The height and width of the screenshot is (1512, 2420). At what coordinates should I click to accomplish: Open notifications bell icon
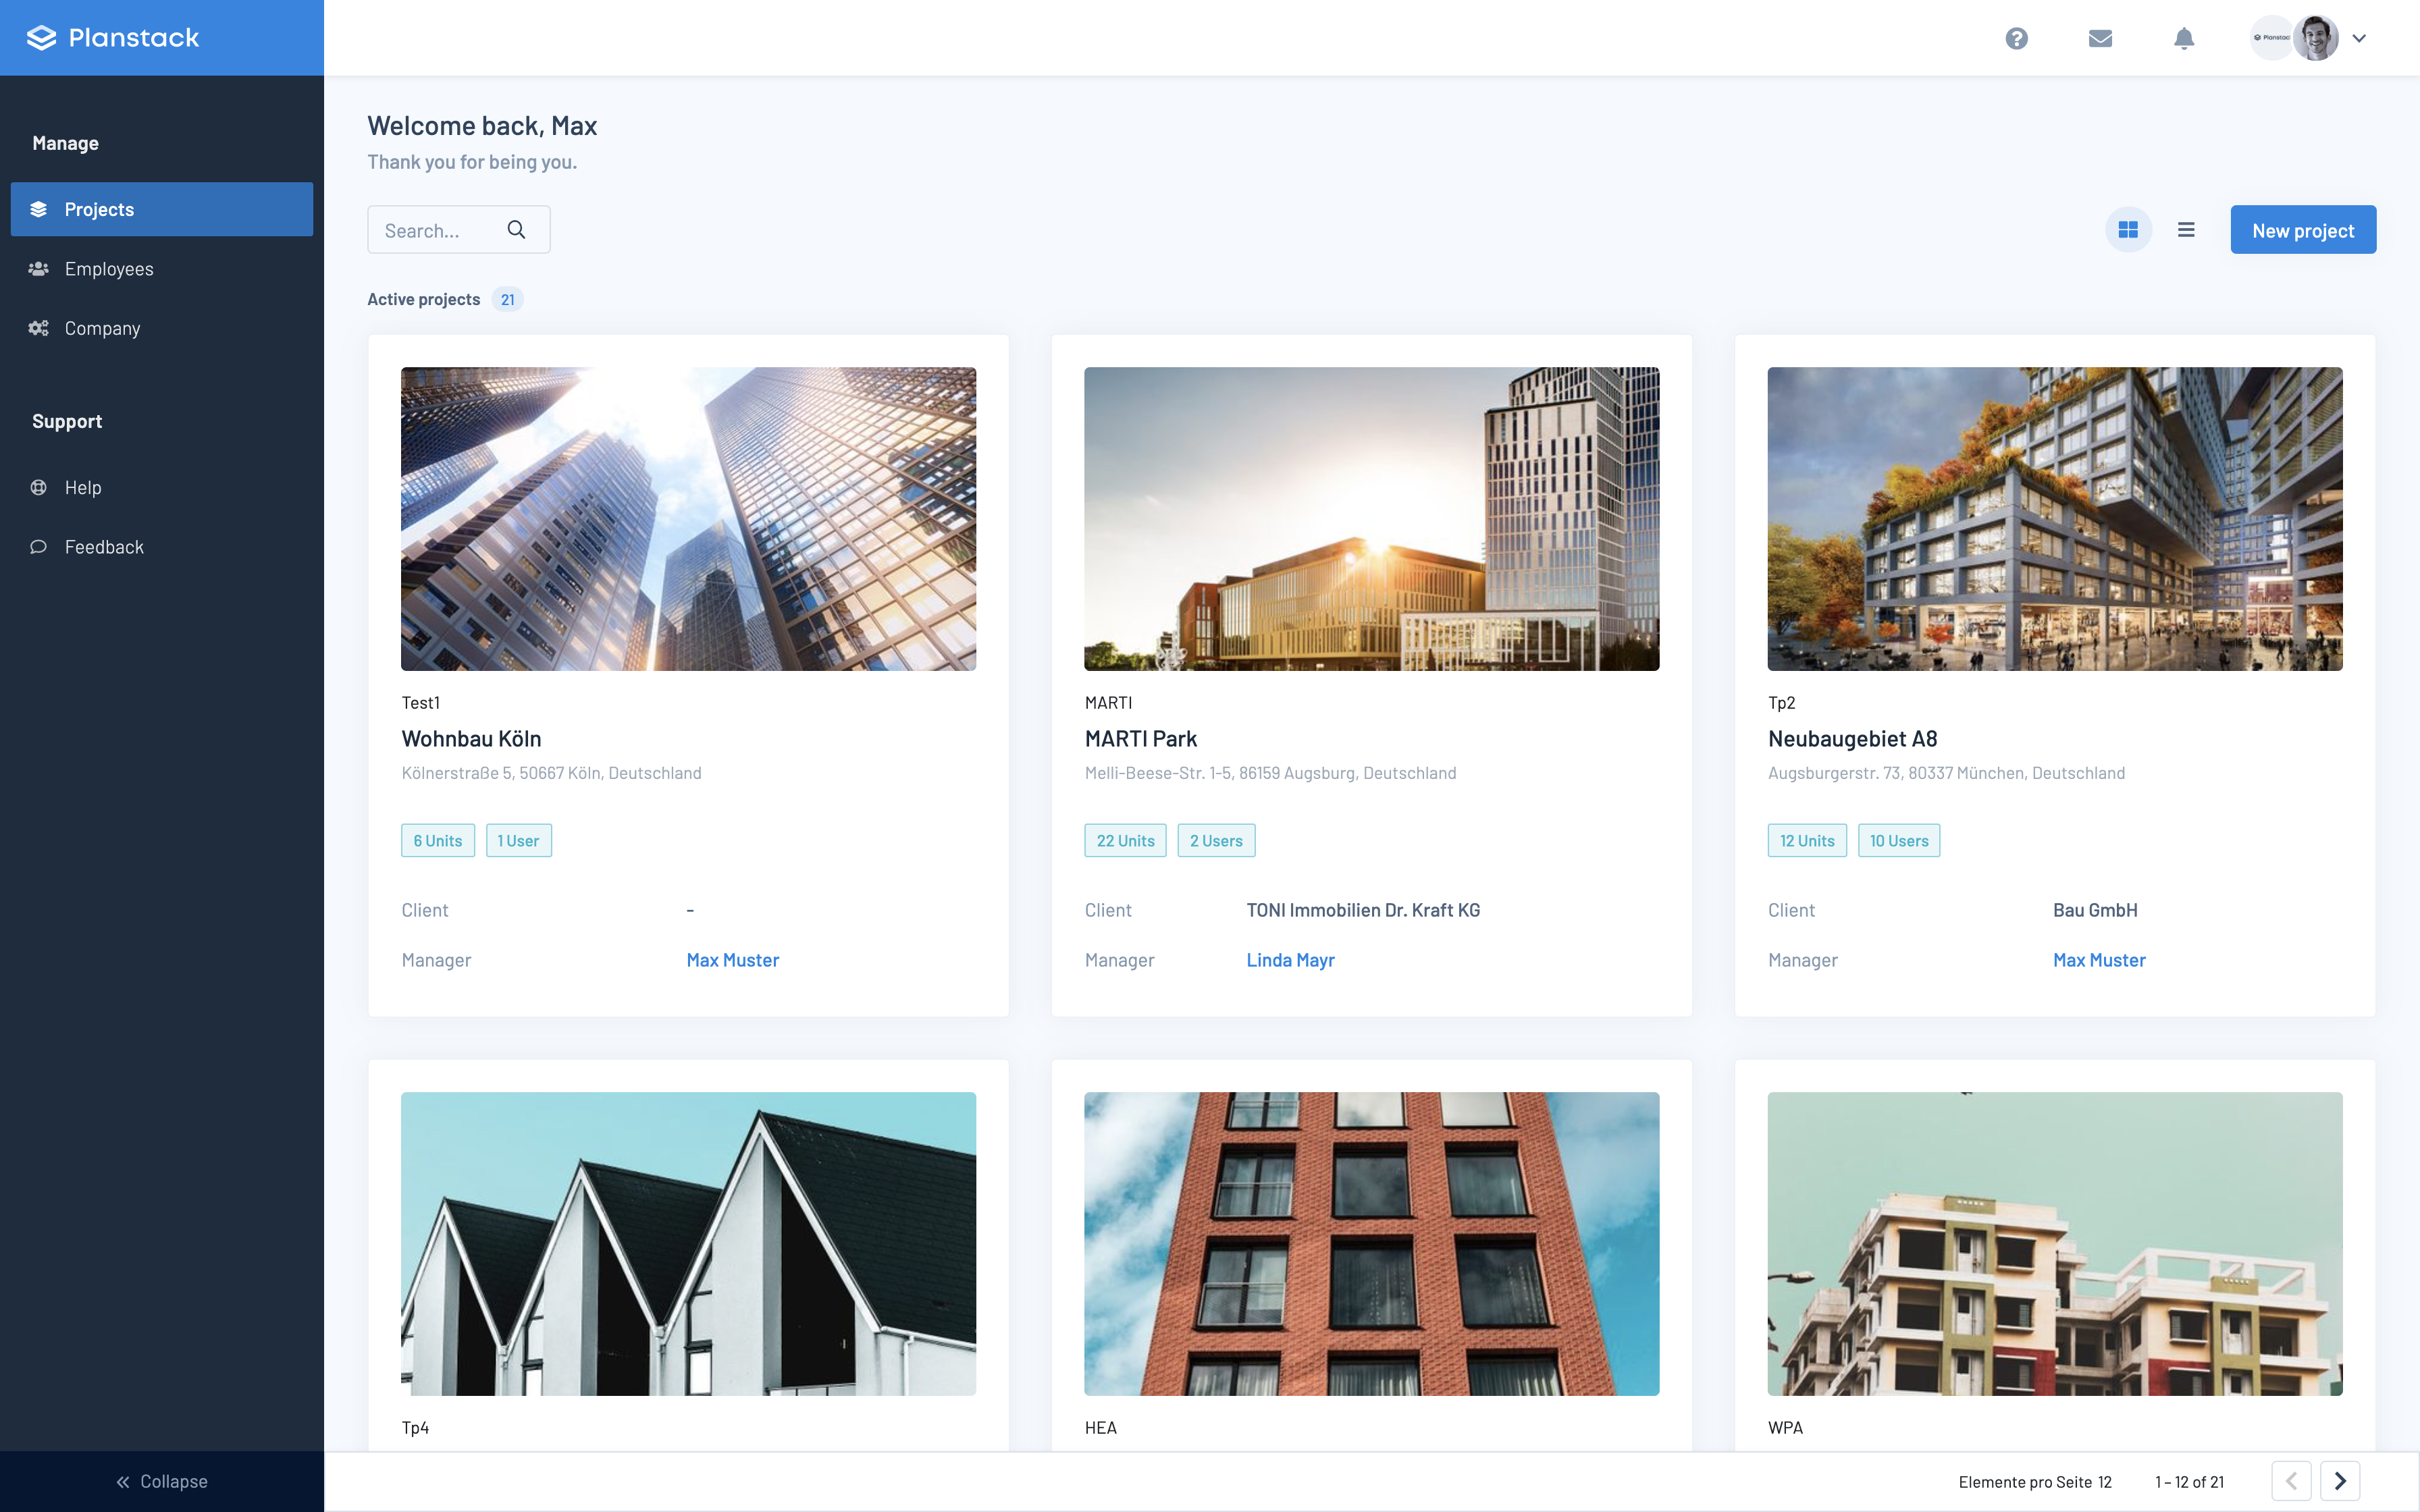[x=2184, y=38]
